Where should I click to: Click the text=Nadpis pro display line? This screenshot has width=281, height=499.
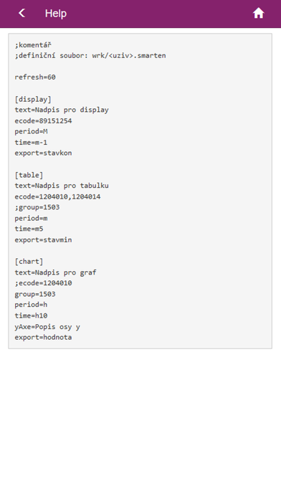62,110
